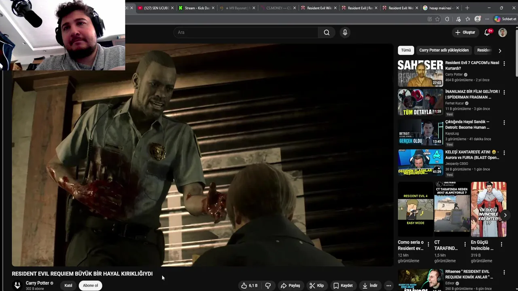
Task: Click the Abone ol subscribe button
Action: click(x=90, y=285)
